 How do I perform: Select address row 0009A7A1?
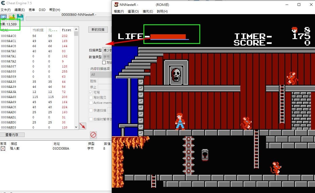tap(37, 56)
